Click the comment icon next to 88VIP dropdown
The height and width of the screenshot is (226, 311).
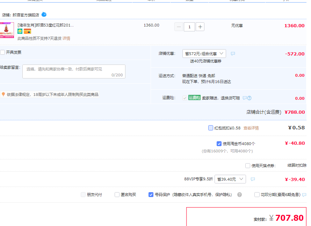tap(253, 179)
